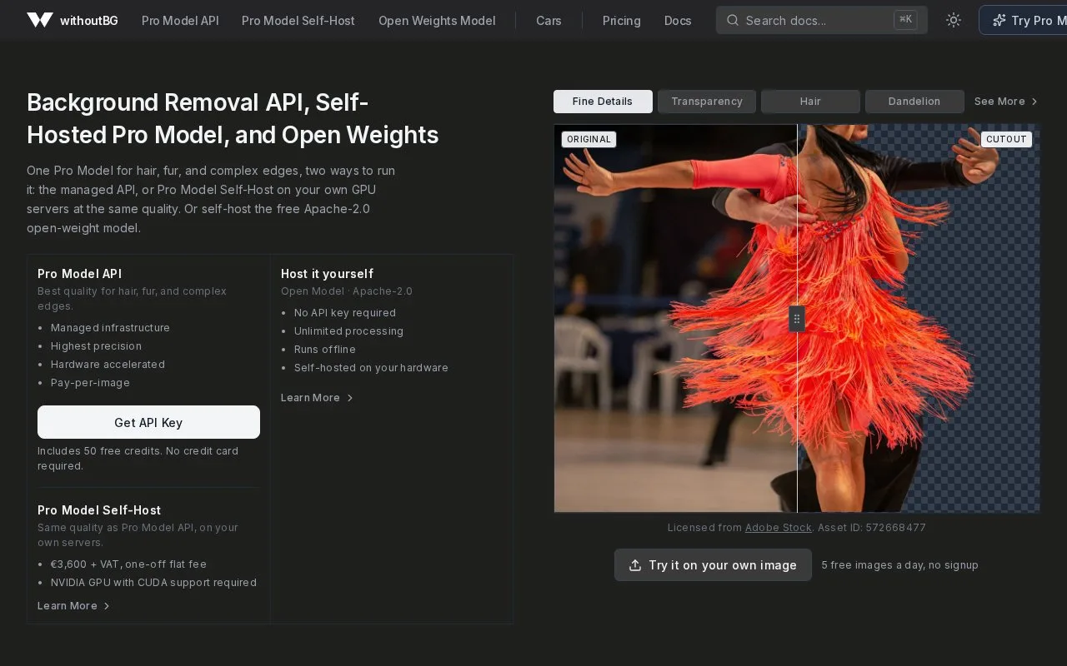
Task: Click the ⌘K shortcut badge
Action: [905, 20]
